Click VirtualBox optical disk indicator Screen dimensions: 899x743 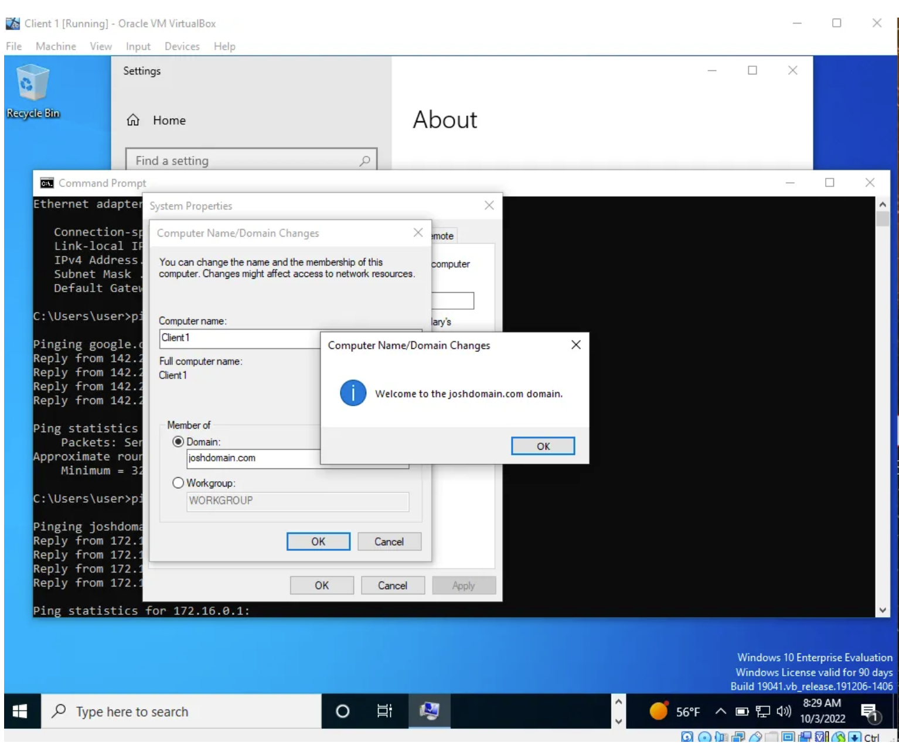tap(704, 737)
